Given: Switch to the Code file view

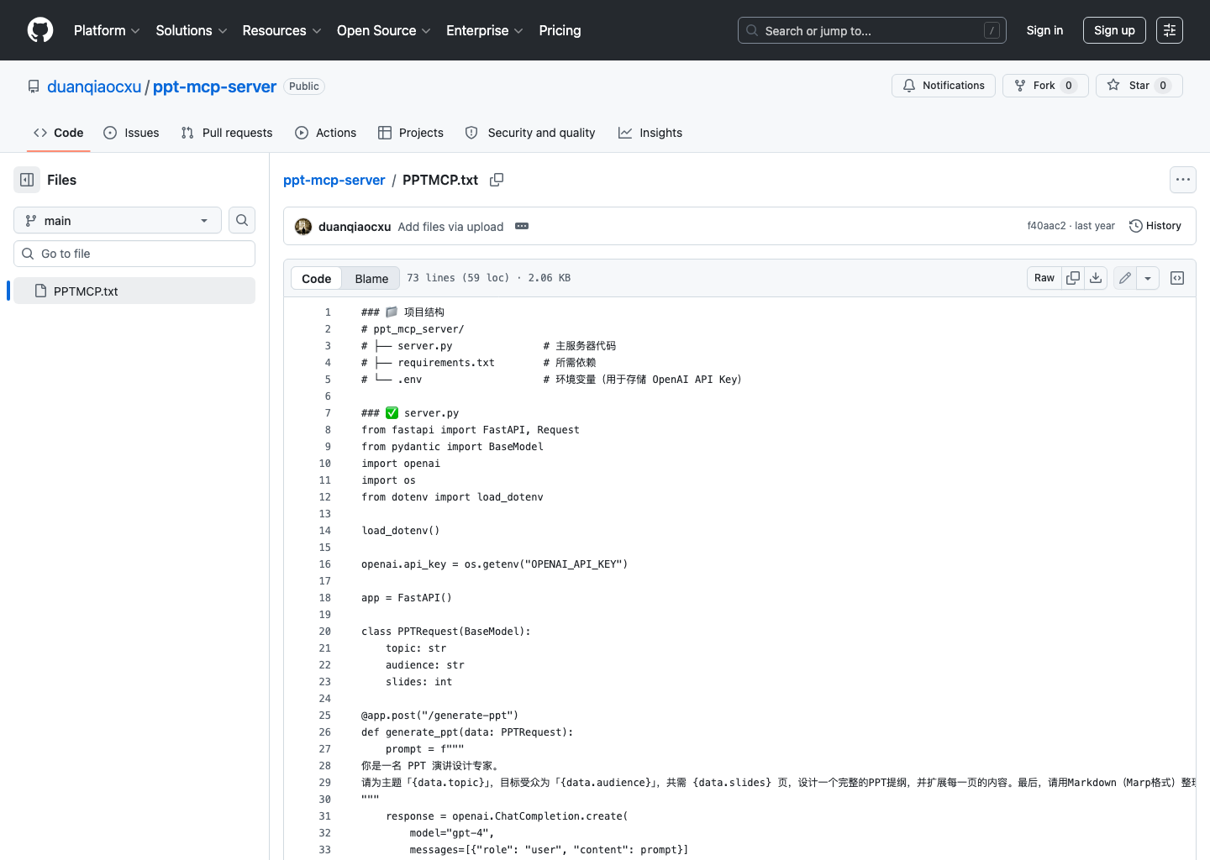Looking at the screenshot, I should tap(317, 278).
